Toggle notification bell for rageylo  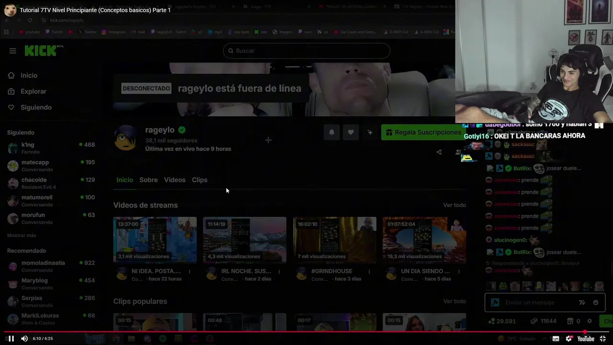[x=331, y=132]
